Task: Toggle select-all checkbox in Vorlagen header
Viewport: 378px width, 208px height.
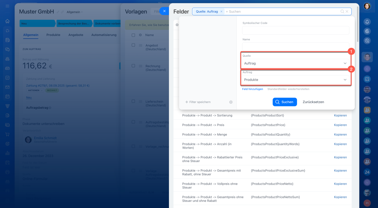Action: click(x=133, y=35)
